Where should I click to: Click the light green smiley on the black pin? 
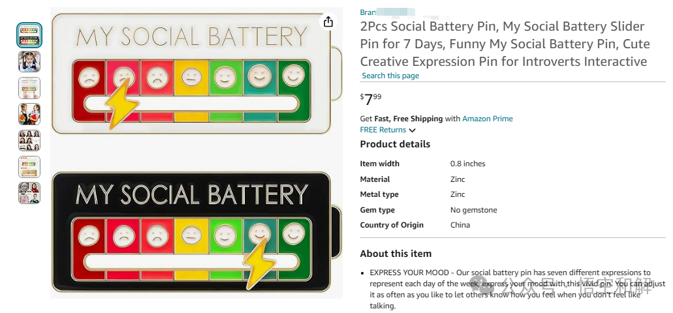point(225,236)
